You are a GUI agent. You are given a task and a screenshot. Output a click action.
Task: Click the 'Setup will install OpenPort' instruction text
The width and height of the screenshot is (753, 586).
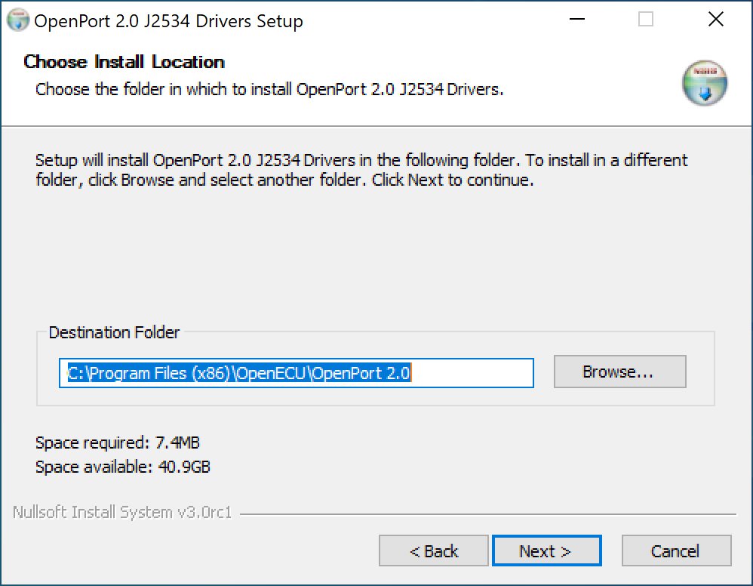click(x=361, y=170)
